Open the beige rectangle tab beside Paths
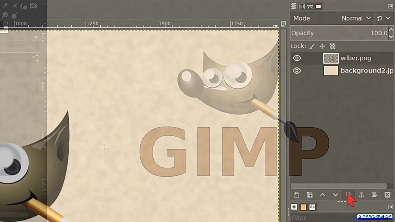 (318, 6)
